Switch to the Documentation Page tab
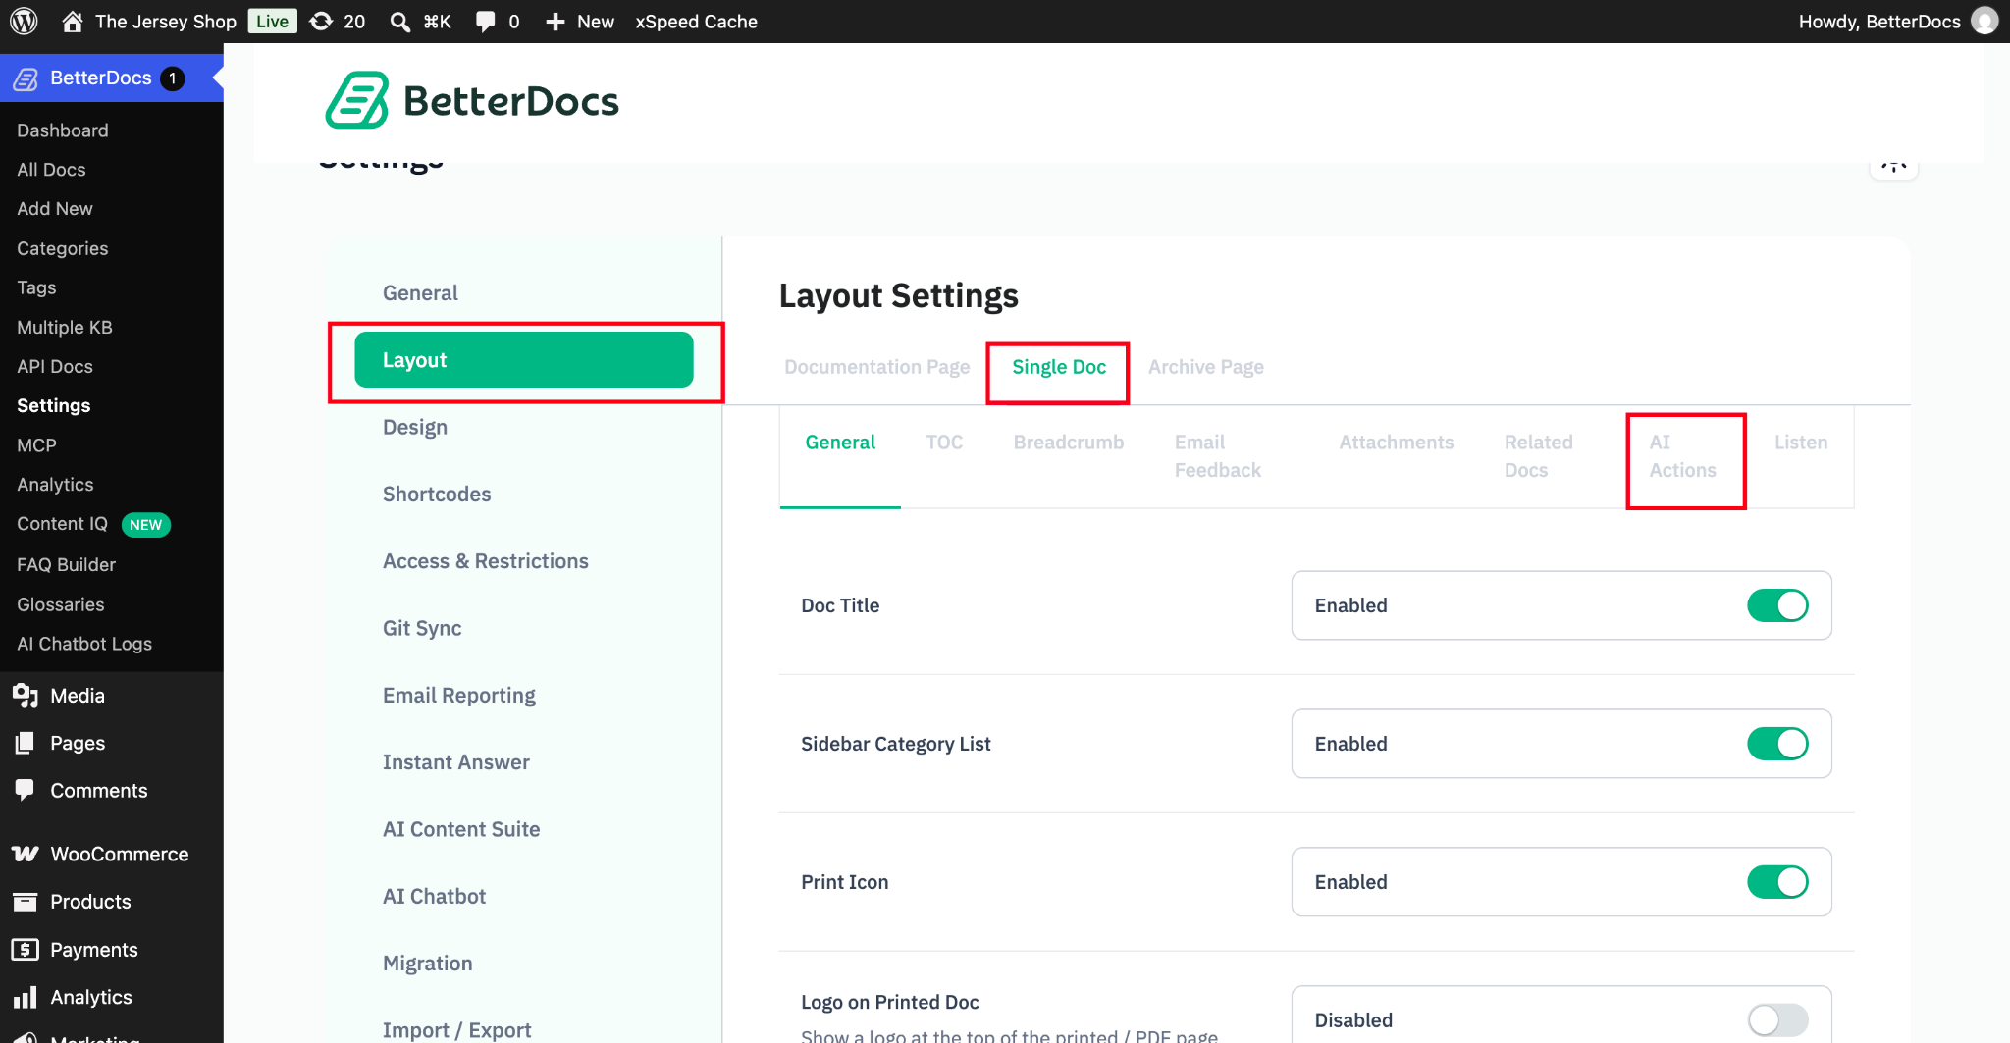Image resolution: width=2010 pixels, height=1043 pixels. tap(876, 367)
